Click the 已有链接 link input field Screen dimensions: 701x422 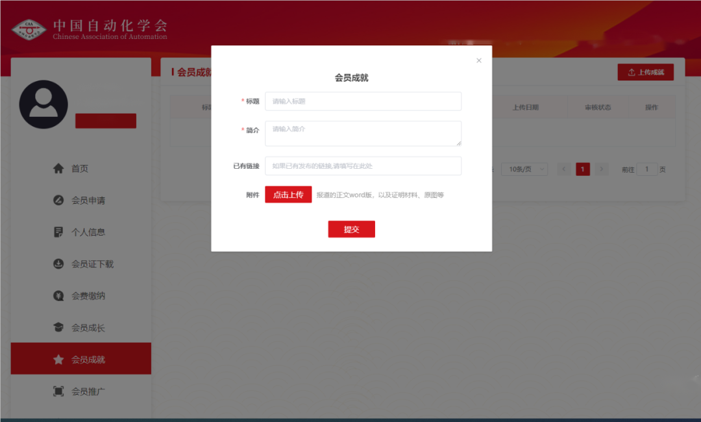(x=363, y=166)
